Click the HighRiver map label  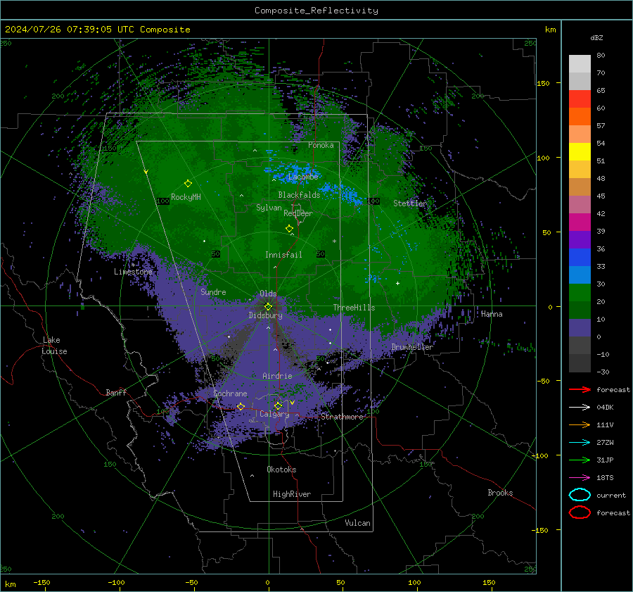click(x=292, y=494)
